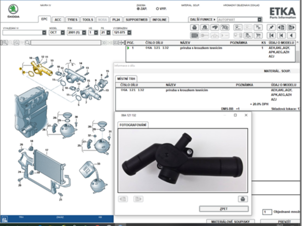Switch to the TYRES tab

click(71, 20)
